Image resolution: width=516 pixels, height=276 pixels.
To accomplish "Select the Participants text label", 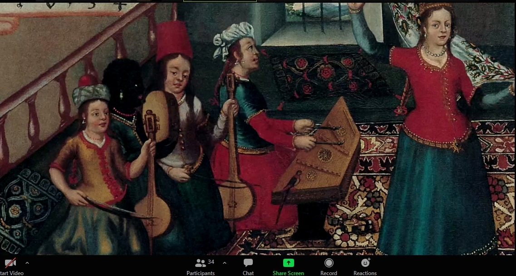I will pyautogui.click(x=201, y=273).
